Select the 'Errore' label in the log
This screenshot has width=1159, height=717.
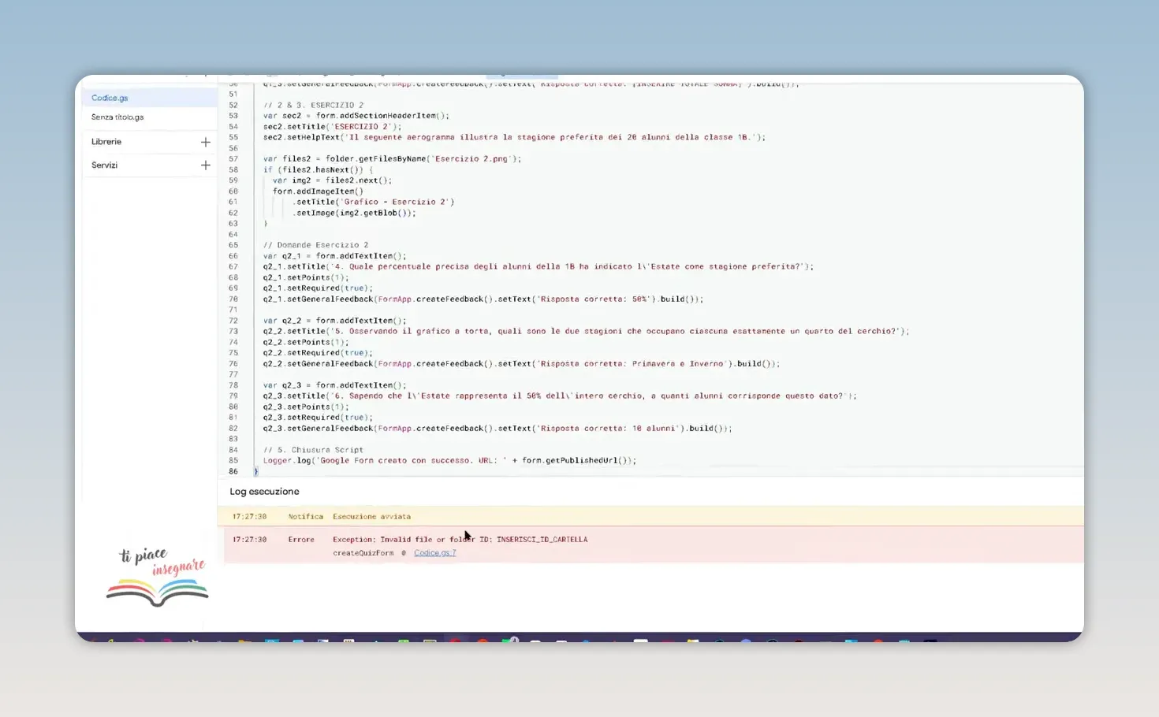(301, 540)
